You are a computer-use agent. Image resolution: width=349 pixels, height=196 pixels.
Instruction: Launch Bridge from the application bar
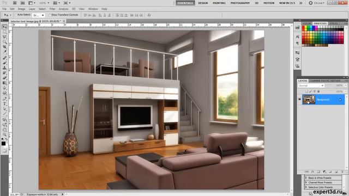tap(15, 3)
